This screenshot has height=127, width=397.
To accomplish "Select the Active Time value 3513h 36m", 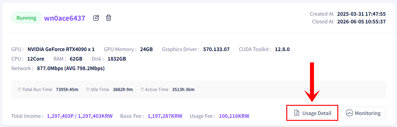I will [x=183, y=89].
